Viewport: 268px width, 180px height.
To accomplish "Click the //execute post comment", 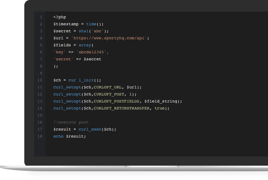I will click(71, 122).
